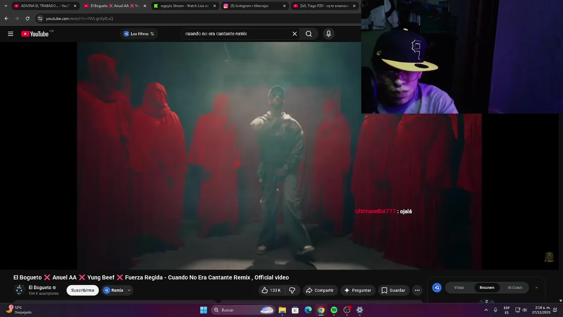Close the rageylo Stream tab
This screenshot has width=563, height=317.
[215, 6]
